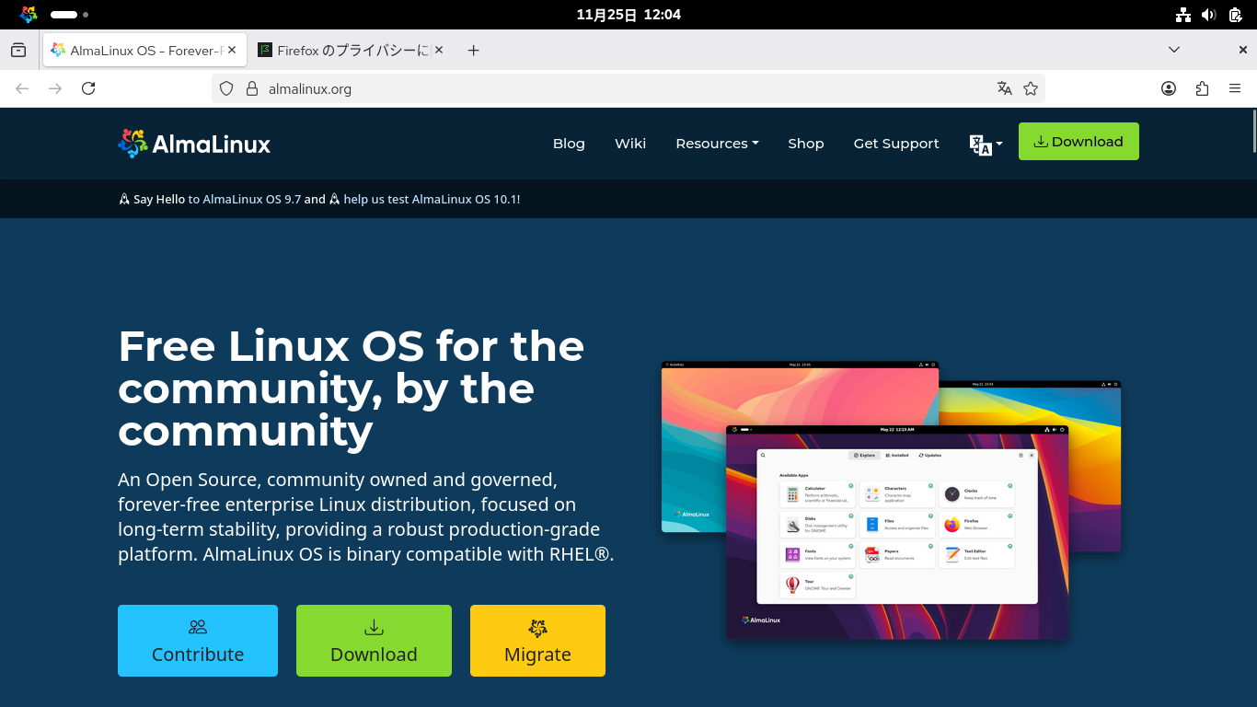1257x707 pixels.
Task: Open the network status icon in top bar
Action: click(1183, 15)
